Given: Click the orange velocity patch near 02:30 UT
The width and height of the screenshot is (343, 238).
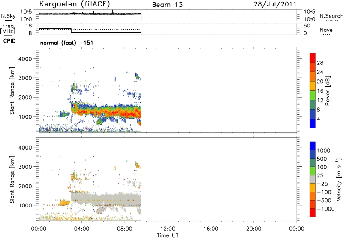Looking at the screenshot, I should [64, 203].
